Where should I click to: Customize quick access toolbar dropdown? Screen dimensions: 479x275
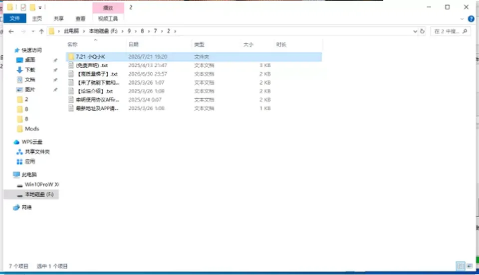(x=40, y=7)
